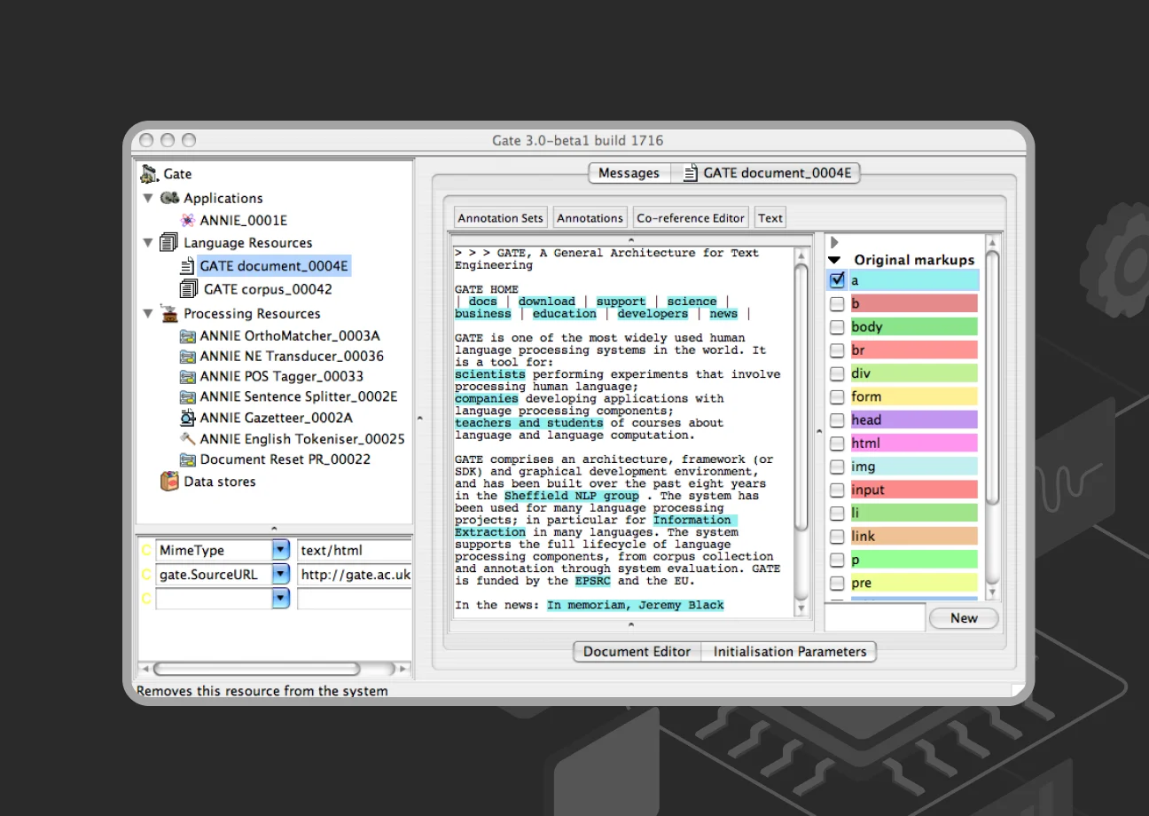Open the Initialisation Parameters tab
This screenshot has height=816, width=1149.
coord(790,651)
